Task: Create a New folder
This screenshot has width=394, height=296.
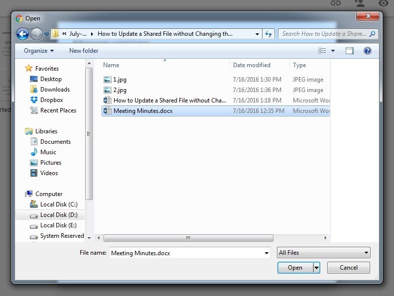Action: (x=84, y=51)
